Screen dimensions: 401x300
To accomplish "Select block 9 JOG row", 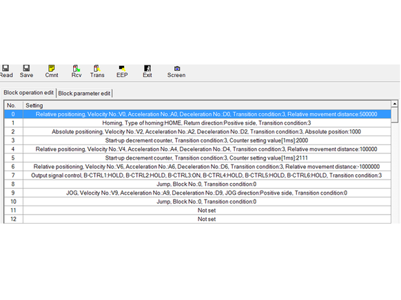I will [198, 193].
